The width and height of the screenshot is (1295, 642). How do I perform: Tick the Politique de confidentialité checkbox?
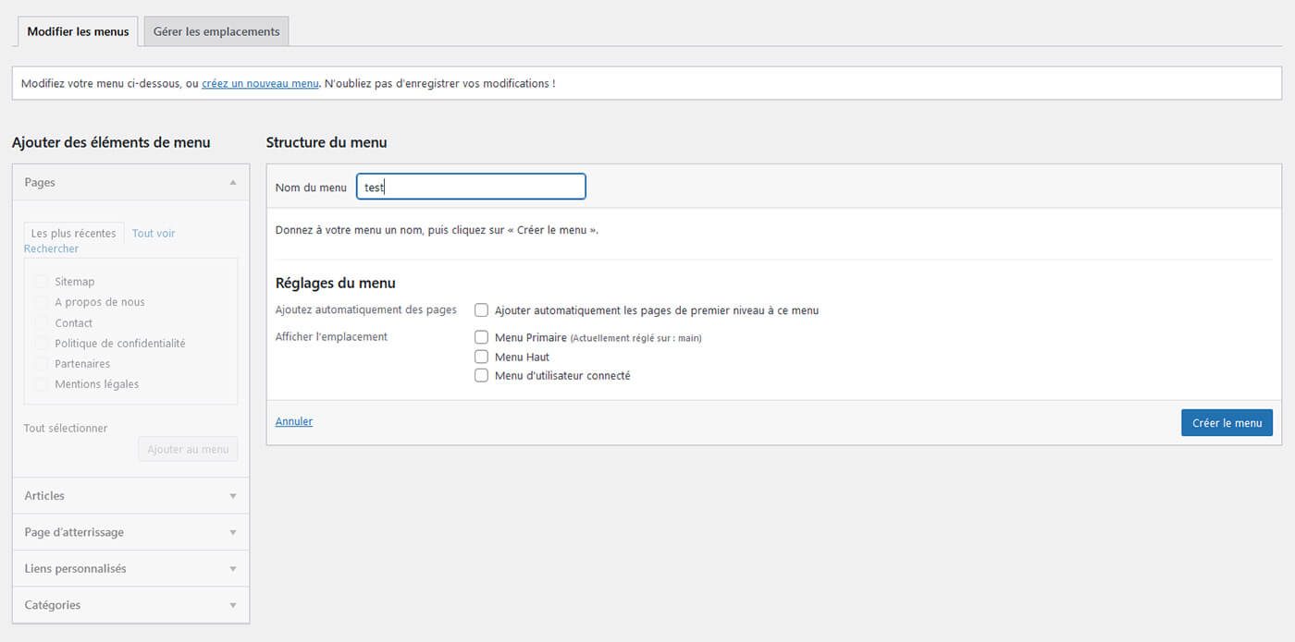point(41,344)
